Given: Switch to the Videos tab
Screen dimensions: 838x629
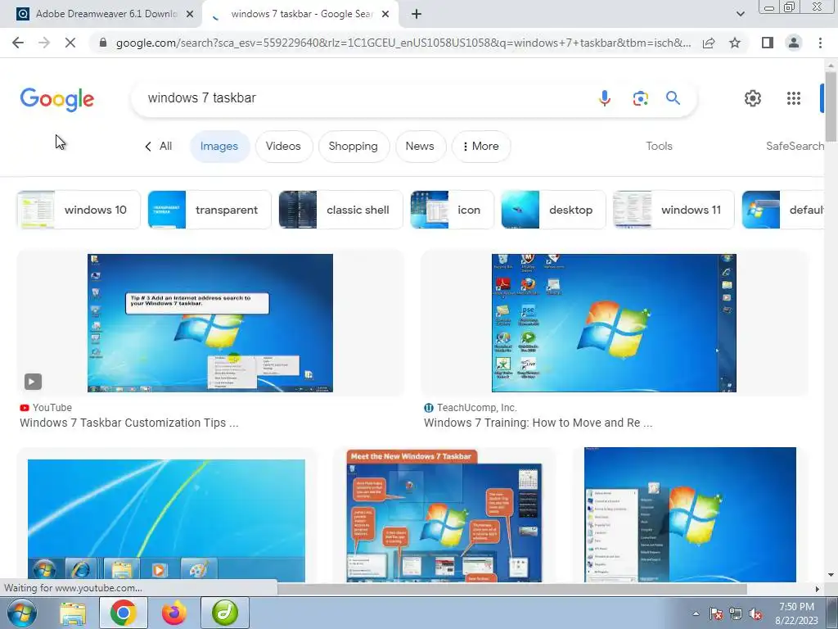Looking at the screenshot, I should (283, 146).
